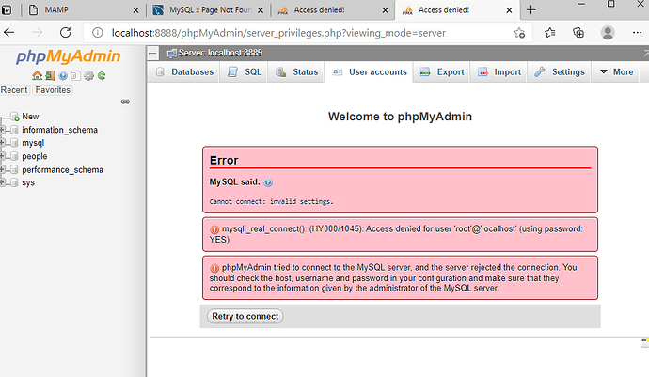Click 'Cannot connect: invalid settings.' message text

(271, 201)
